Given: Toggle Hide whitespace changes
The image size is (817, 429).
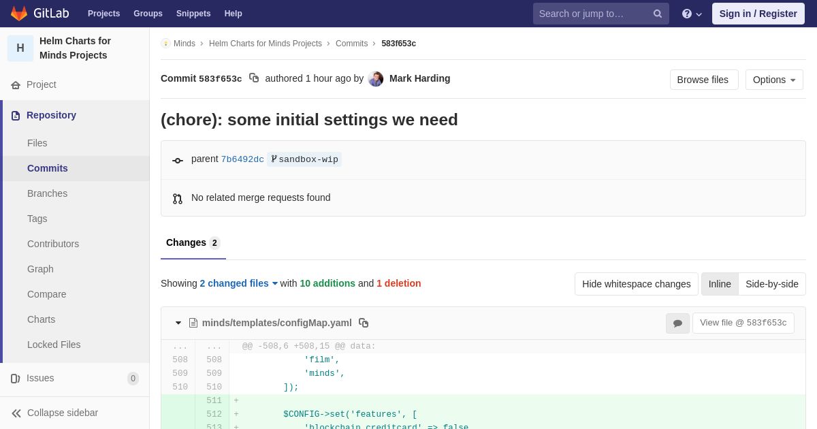Looking at the screenshot, I should coord(637,284).
